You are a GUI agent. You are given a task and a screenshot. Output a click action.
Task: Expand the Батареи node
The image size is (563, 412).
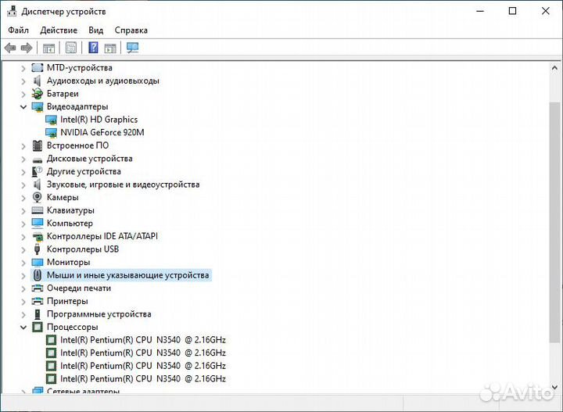click(23, 94)
